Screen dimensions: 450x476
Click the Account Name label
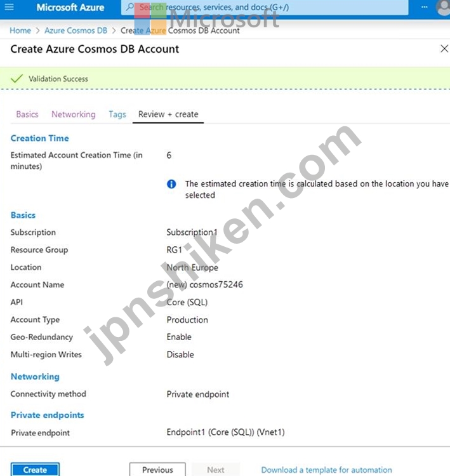click(37, 284)
